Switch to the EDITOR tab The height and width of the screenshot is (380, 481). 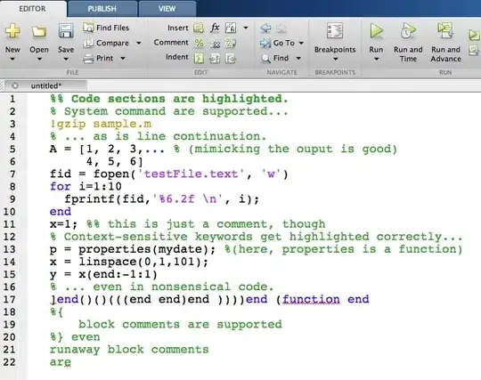[33, 9]
